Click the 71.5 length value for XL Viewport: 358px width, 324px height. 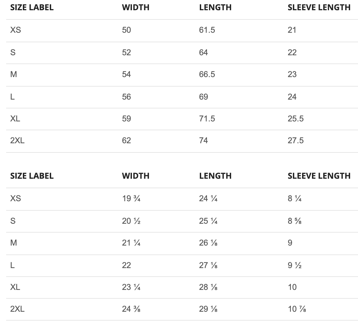[207, 119]
